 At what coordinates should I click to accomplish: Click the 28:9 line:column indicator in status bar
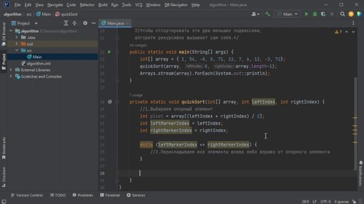point(305,202)
